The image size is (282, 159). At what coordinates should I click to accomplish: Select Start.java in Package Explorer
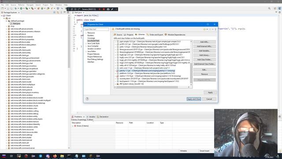click(16, 23)
